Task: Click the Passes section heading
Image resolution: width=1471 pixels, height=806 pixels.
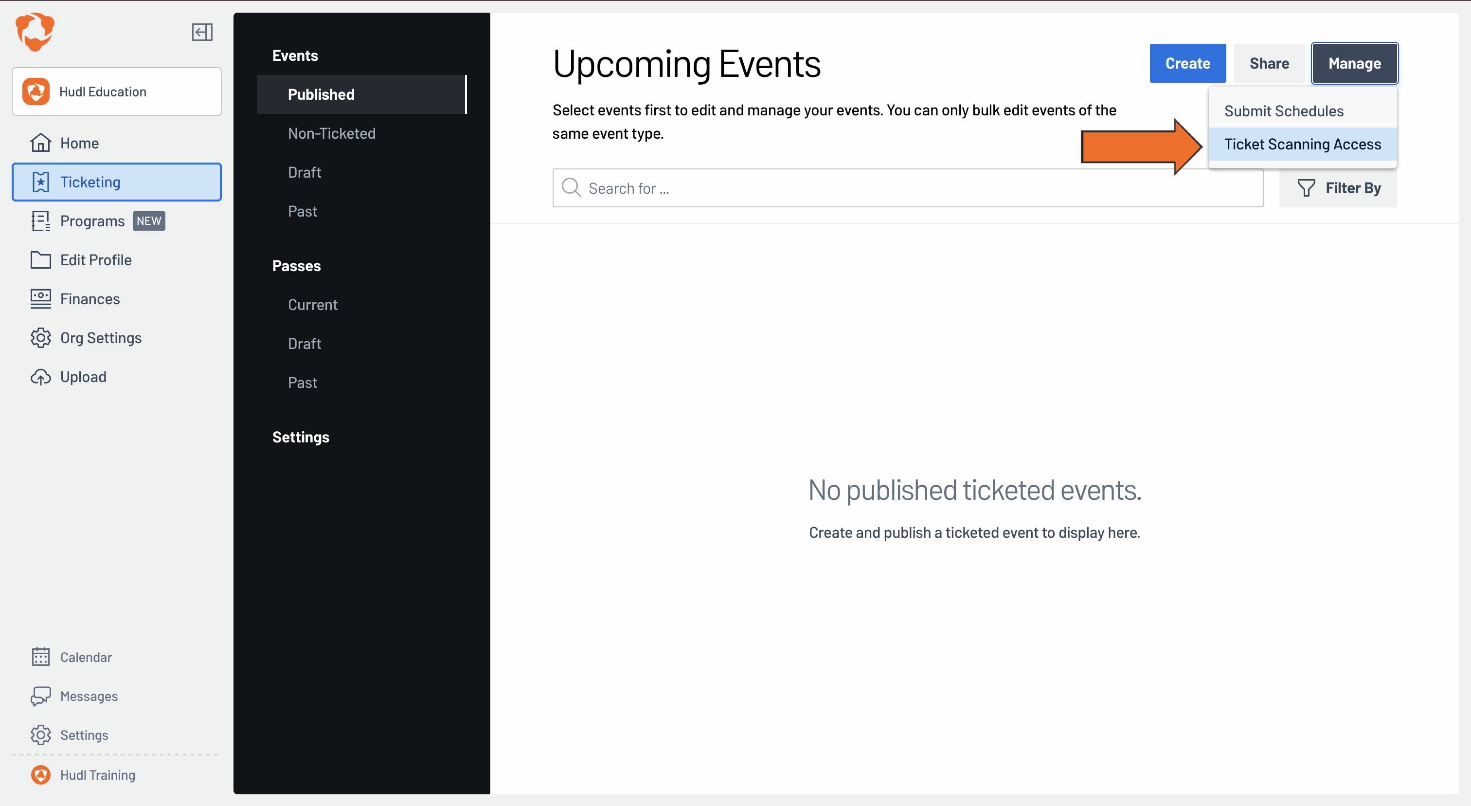Action: click(296, 266)
